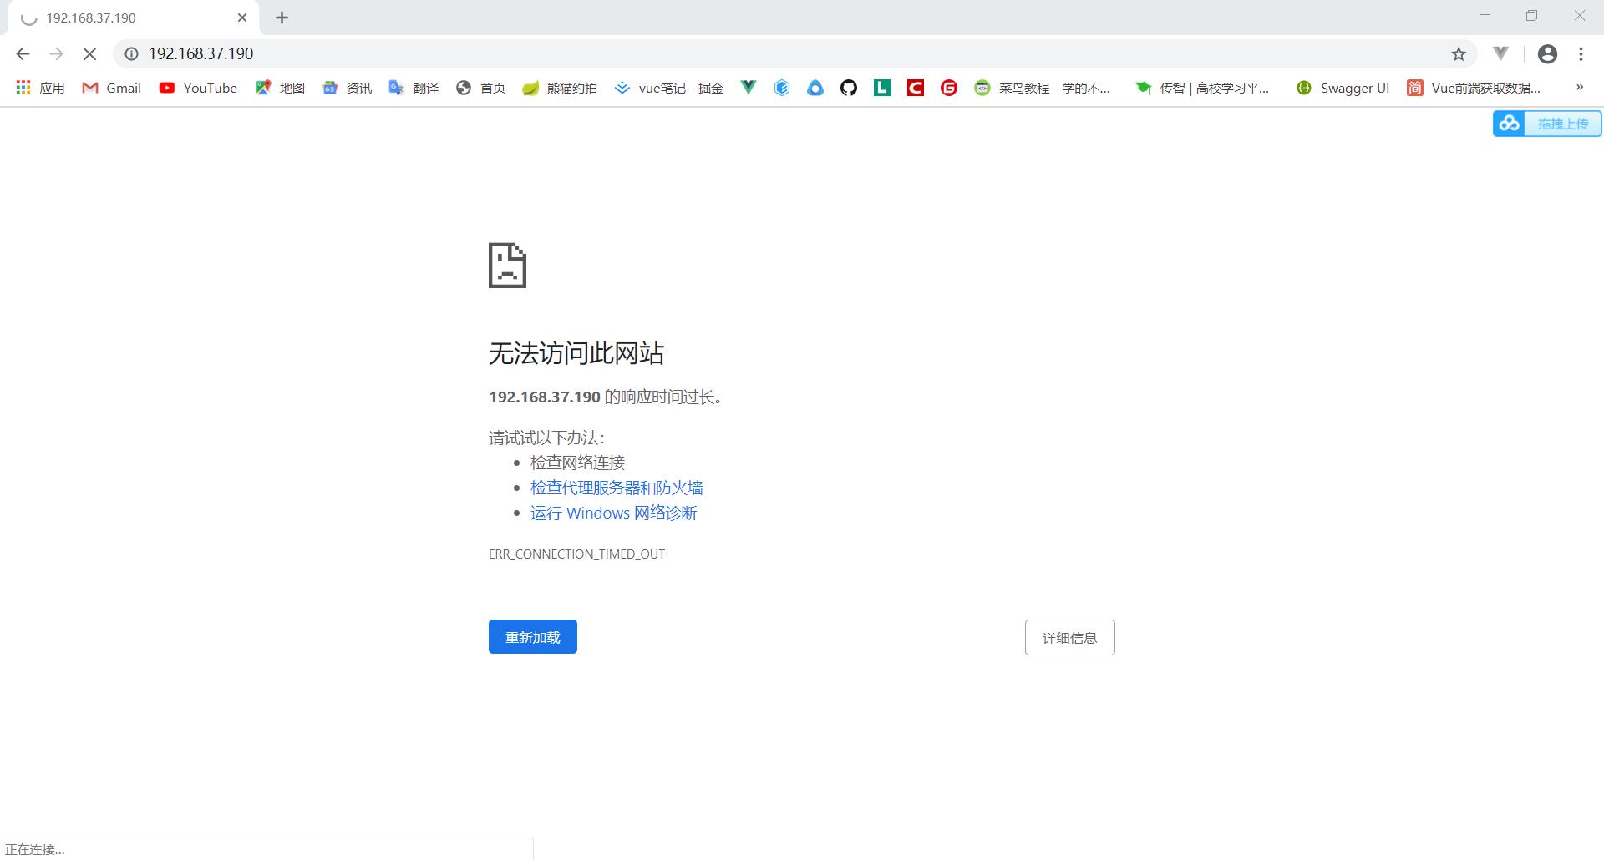Viewport: 1604px width, 860px height.
Task: Click the 检查网络连接 list item
Action: click(577, 463)
